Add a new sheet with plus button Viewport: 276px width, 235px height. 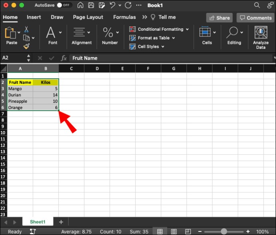click(x=61, y=222)
